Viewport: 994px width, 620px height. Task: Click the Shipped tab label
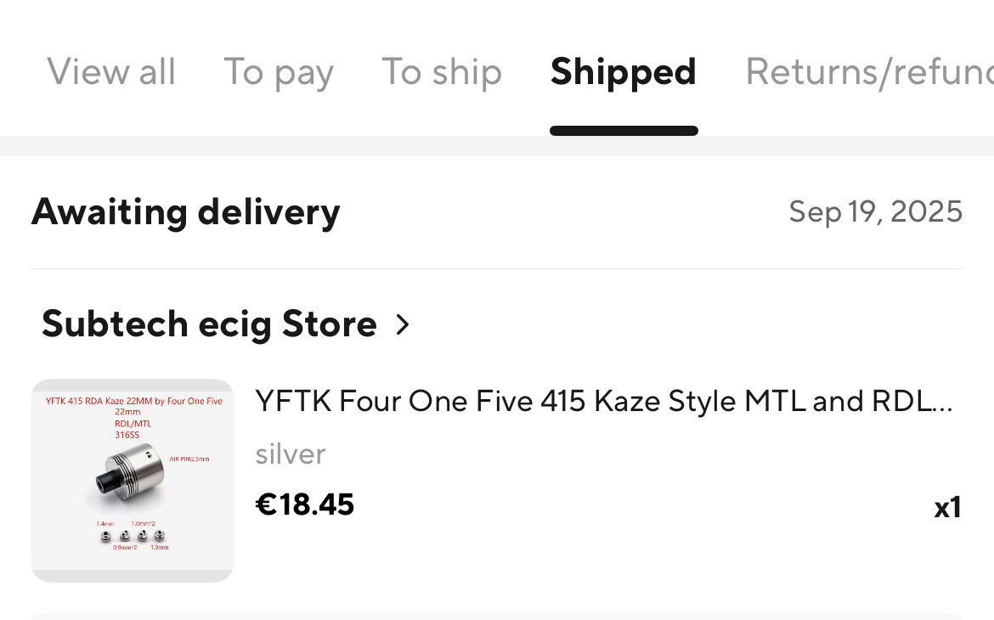pos(623,72)
